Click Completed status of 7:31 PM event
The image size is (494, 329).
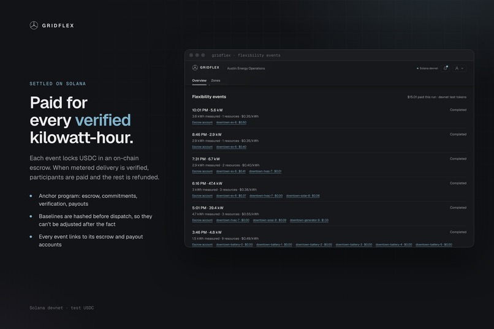click(458, 159)
